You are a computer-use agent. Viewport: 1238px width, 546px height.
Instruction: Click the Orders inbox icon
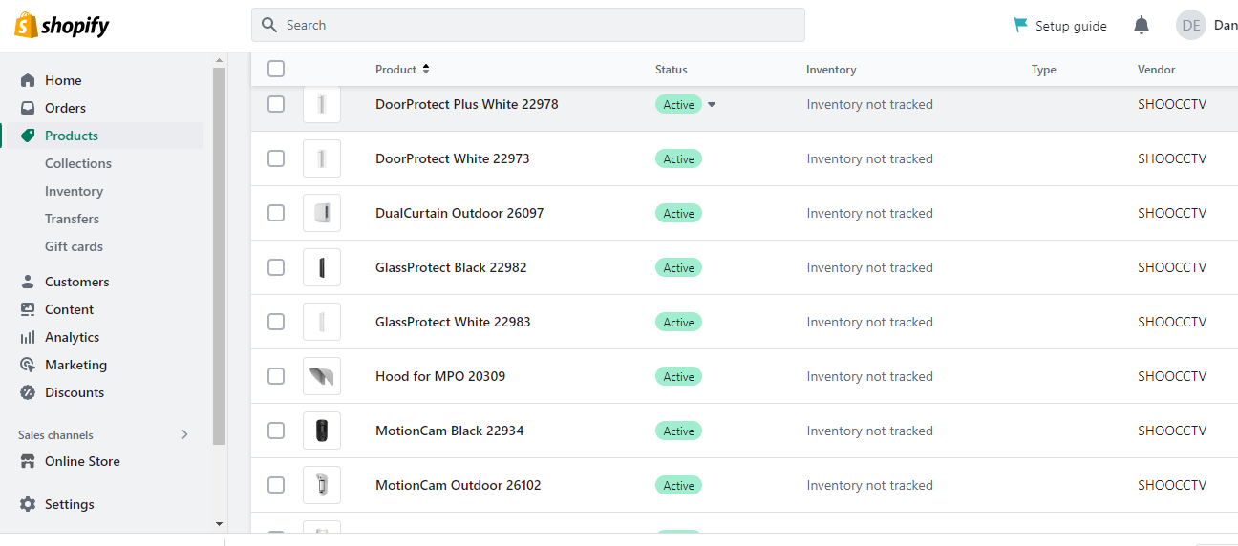pos(28,108)
